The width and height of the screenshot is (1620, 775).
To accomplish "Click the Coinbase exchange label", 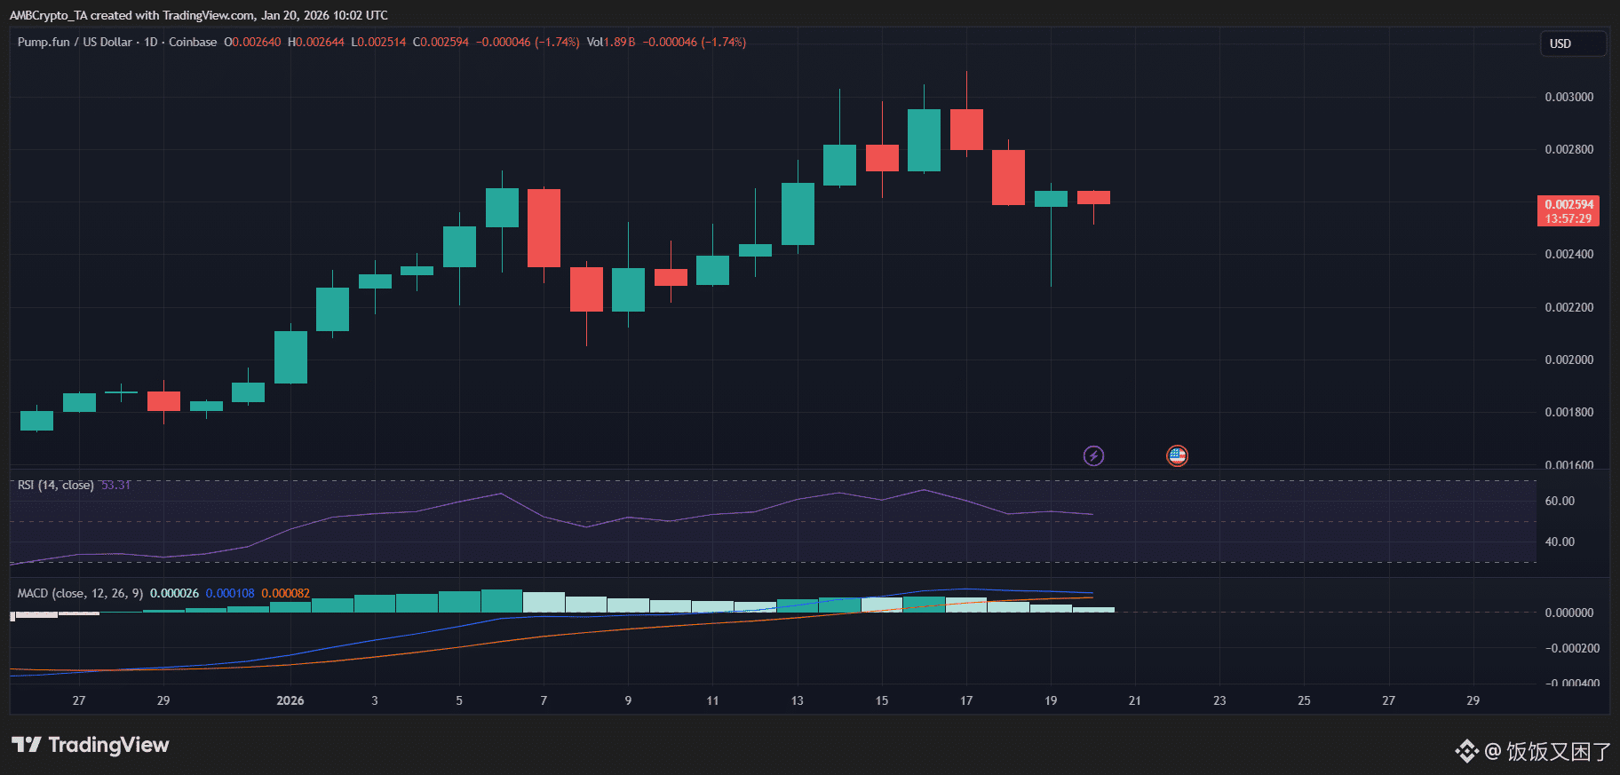I will pyautogui.click(x=193, y=42).
